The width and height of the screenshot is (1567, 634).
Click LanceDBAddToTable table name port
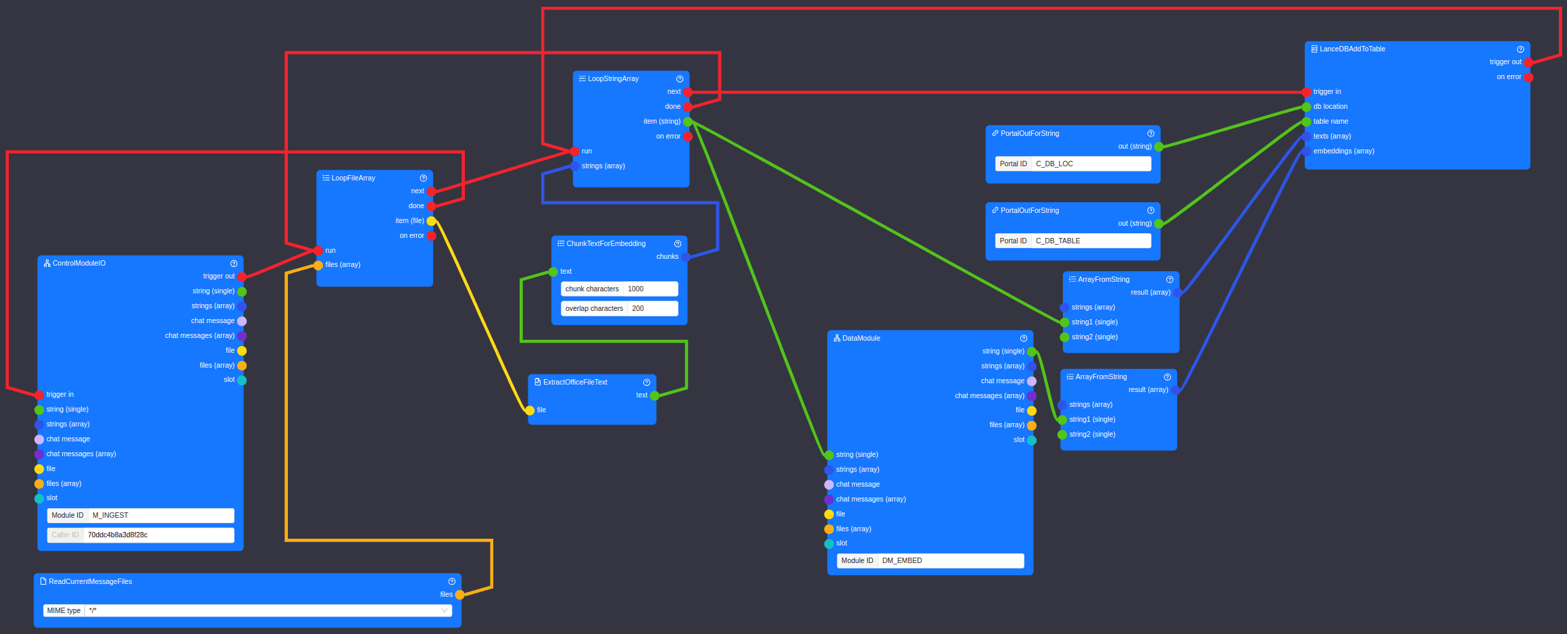click(x=1307, y=122)
